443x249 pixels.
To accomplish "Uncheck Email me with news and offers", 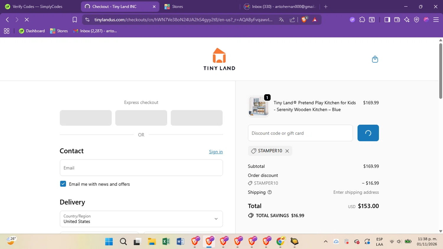I will tap(63, 184).
